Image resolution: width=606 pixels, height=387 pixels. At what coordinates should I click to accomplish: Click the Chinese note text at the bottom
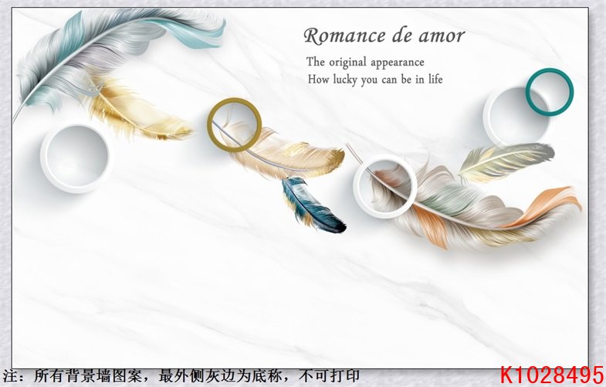[x=181, y=375]
